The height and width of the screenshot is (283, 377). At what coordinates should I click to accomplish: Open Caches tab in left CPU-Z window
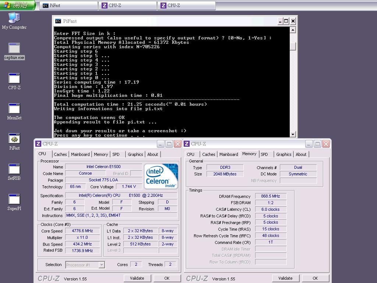[x=60, y=154]
